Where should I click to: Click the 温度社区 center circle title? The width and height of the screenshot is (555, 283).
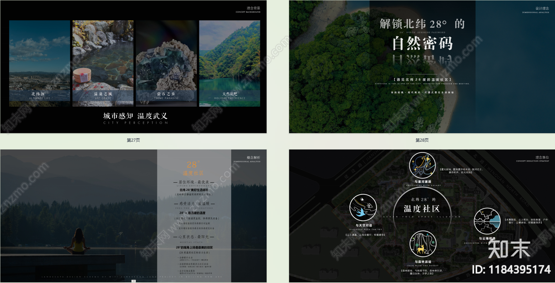click(422, 209)
